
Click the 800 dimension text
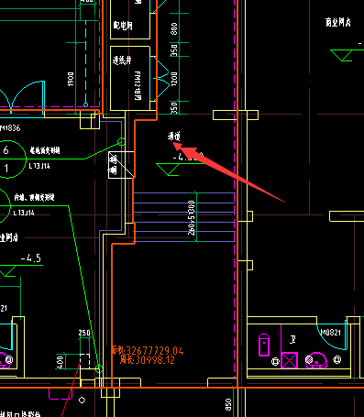point(174,28)
